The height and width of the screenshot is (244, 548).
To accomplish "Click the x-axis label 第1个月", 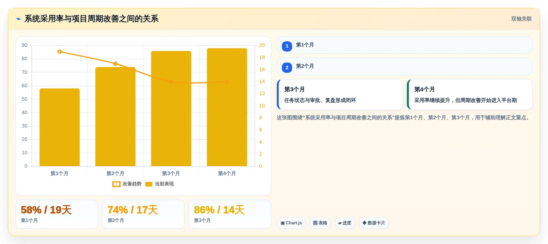I will pyautogui.click(x=60, y=173).
